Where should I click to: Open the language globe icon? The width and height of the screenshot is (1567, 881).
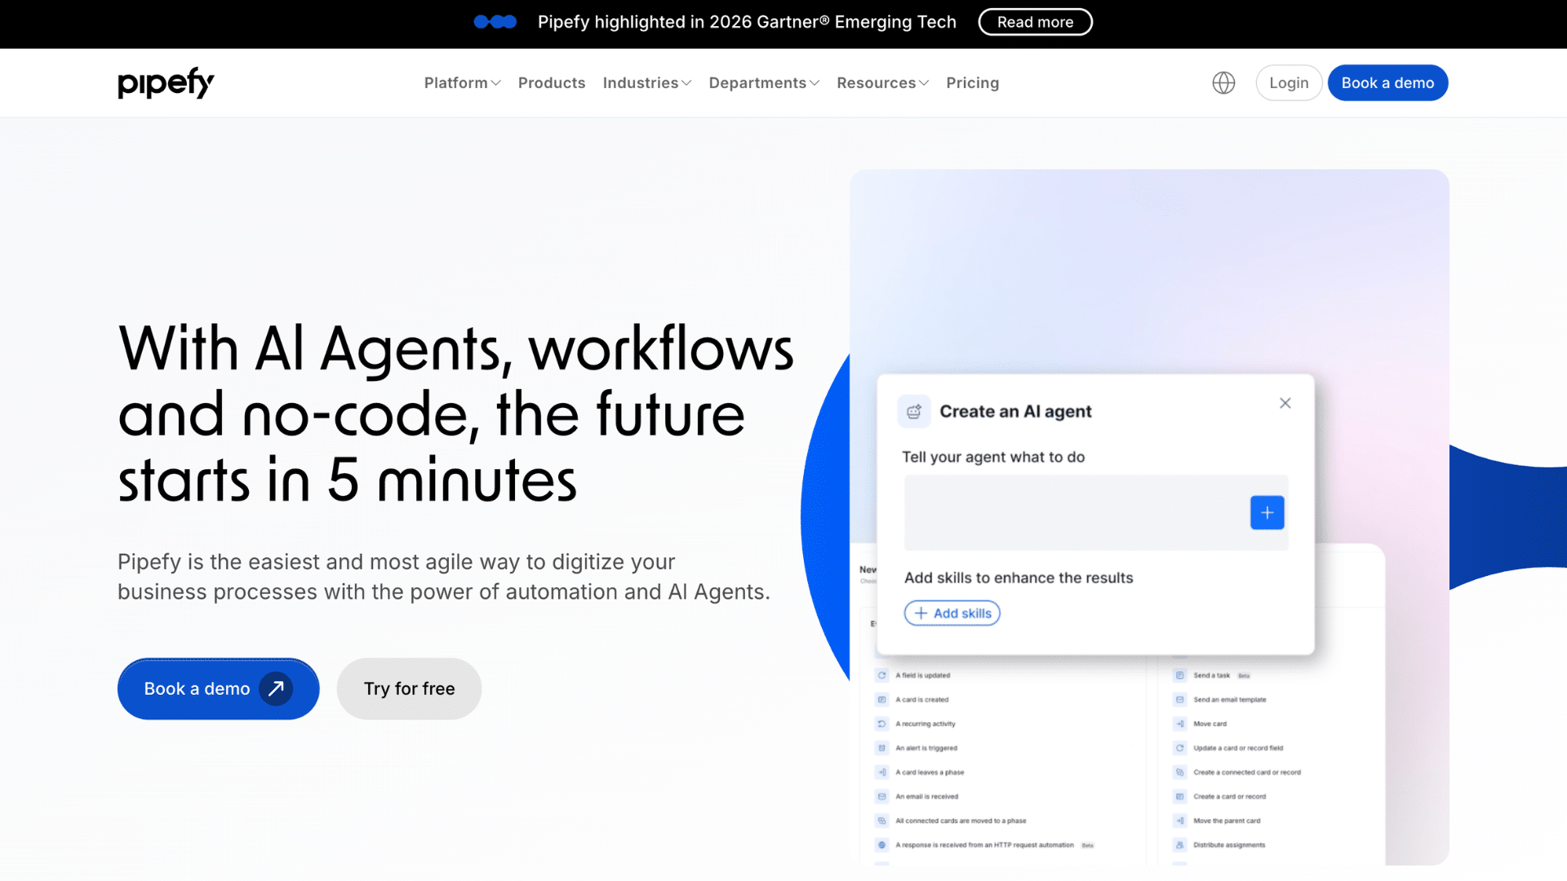click(x=1223, y=82)
